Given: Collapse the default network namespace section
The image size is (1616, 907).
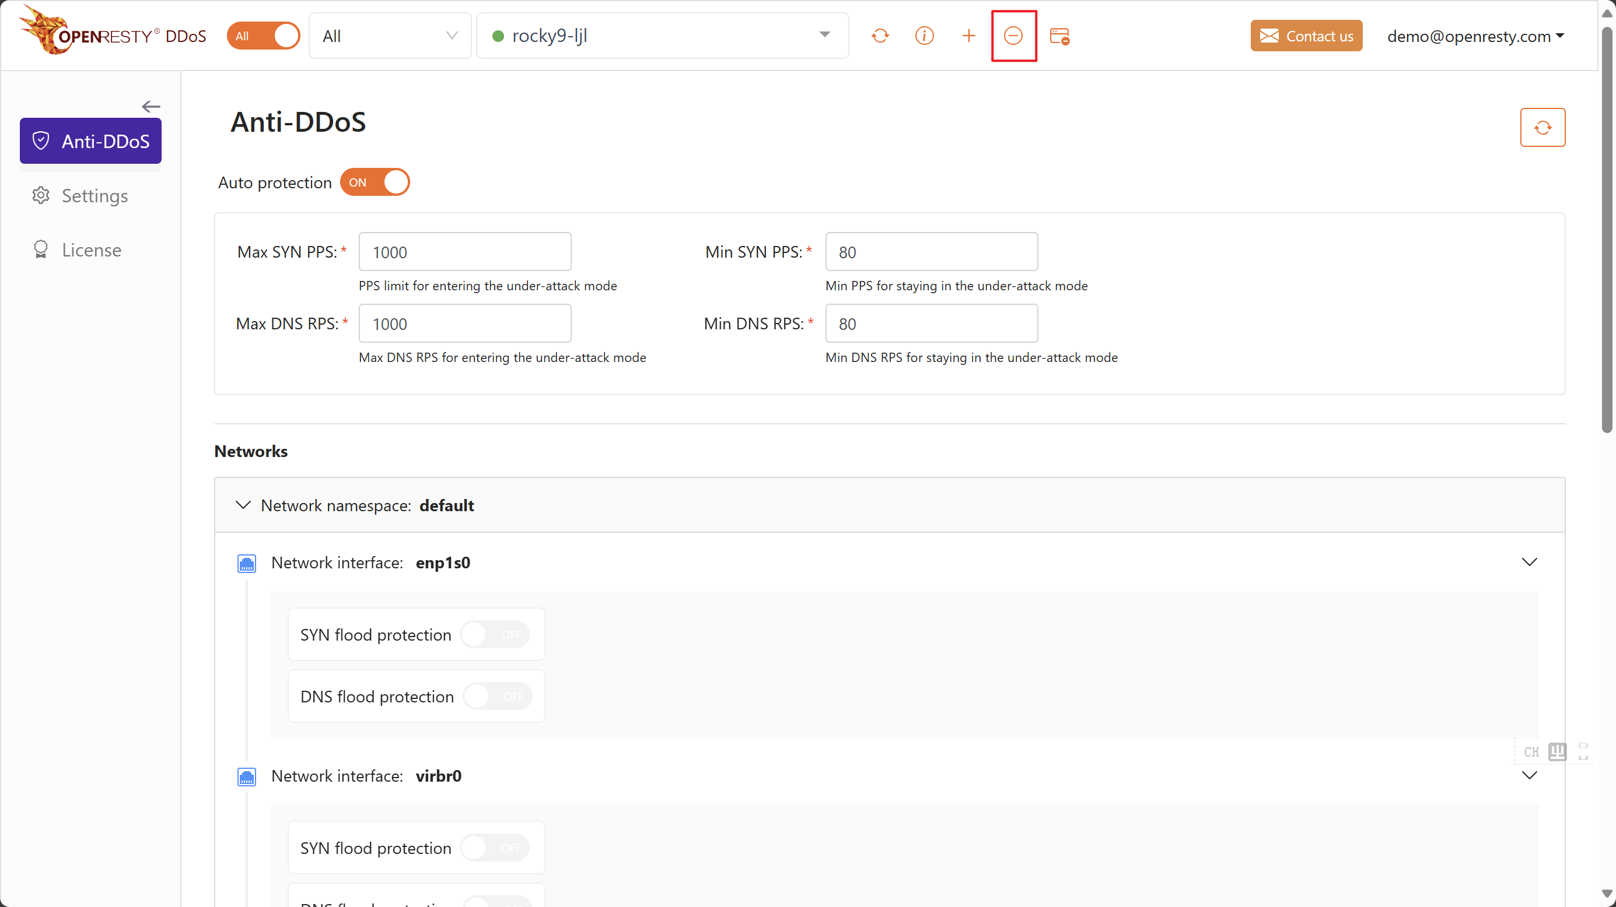Looking at the screenshot, I should coord(243,505).
